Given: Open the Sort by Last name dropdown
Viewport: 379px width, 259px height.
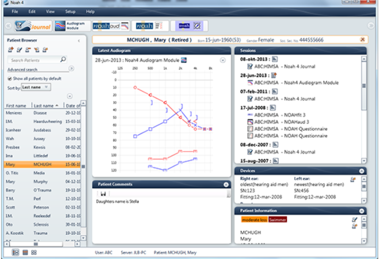Looking at the screenshot, I should click(36, 87).
